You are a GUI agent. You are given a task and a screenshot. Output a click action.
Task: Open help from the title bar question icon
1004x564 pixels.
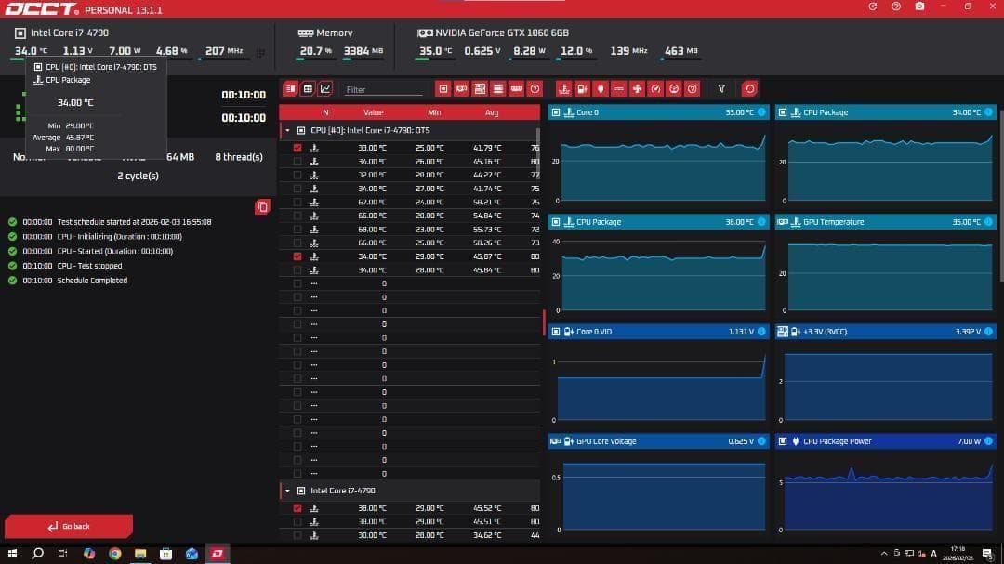point(896,7)
